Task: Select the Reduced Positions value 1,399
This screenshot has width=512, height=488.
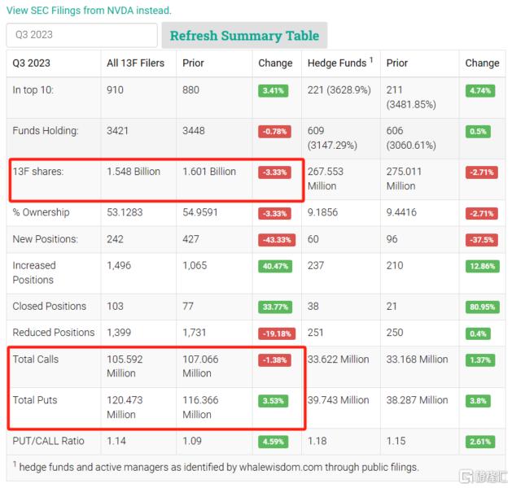Action: pos(119,333)
